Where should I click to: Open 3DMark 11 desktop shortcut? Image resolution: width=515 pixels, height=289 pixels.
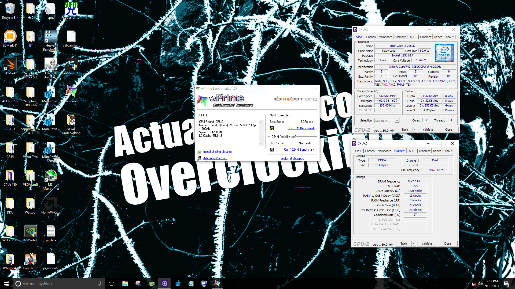click(10, 39)
